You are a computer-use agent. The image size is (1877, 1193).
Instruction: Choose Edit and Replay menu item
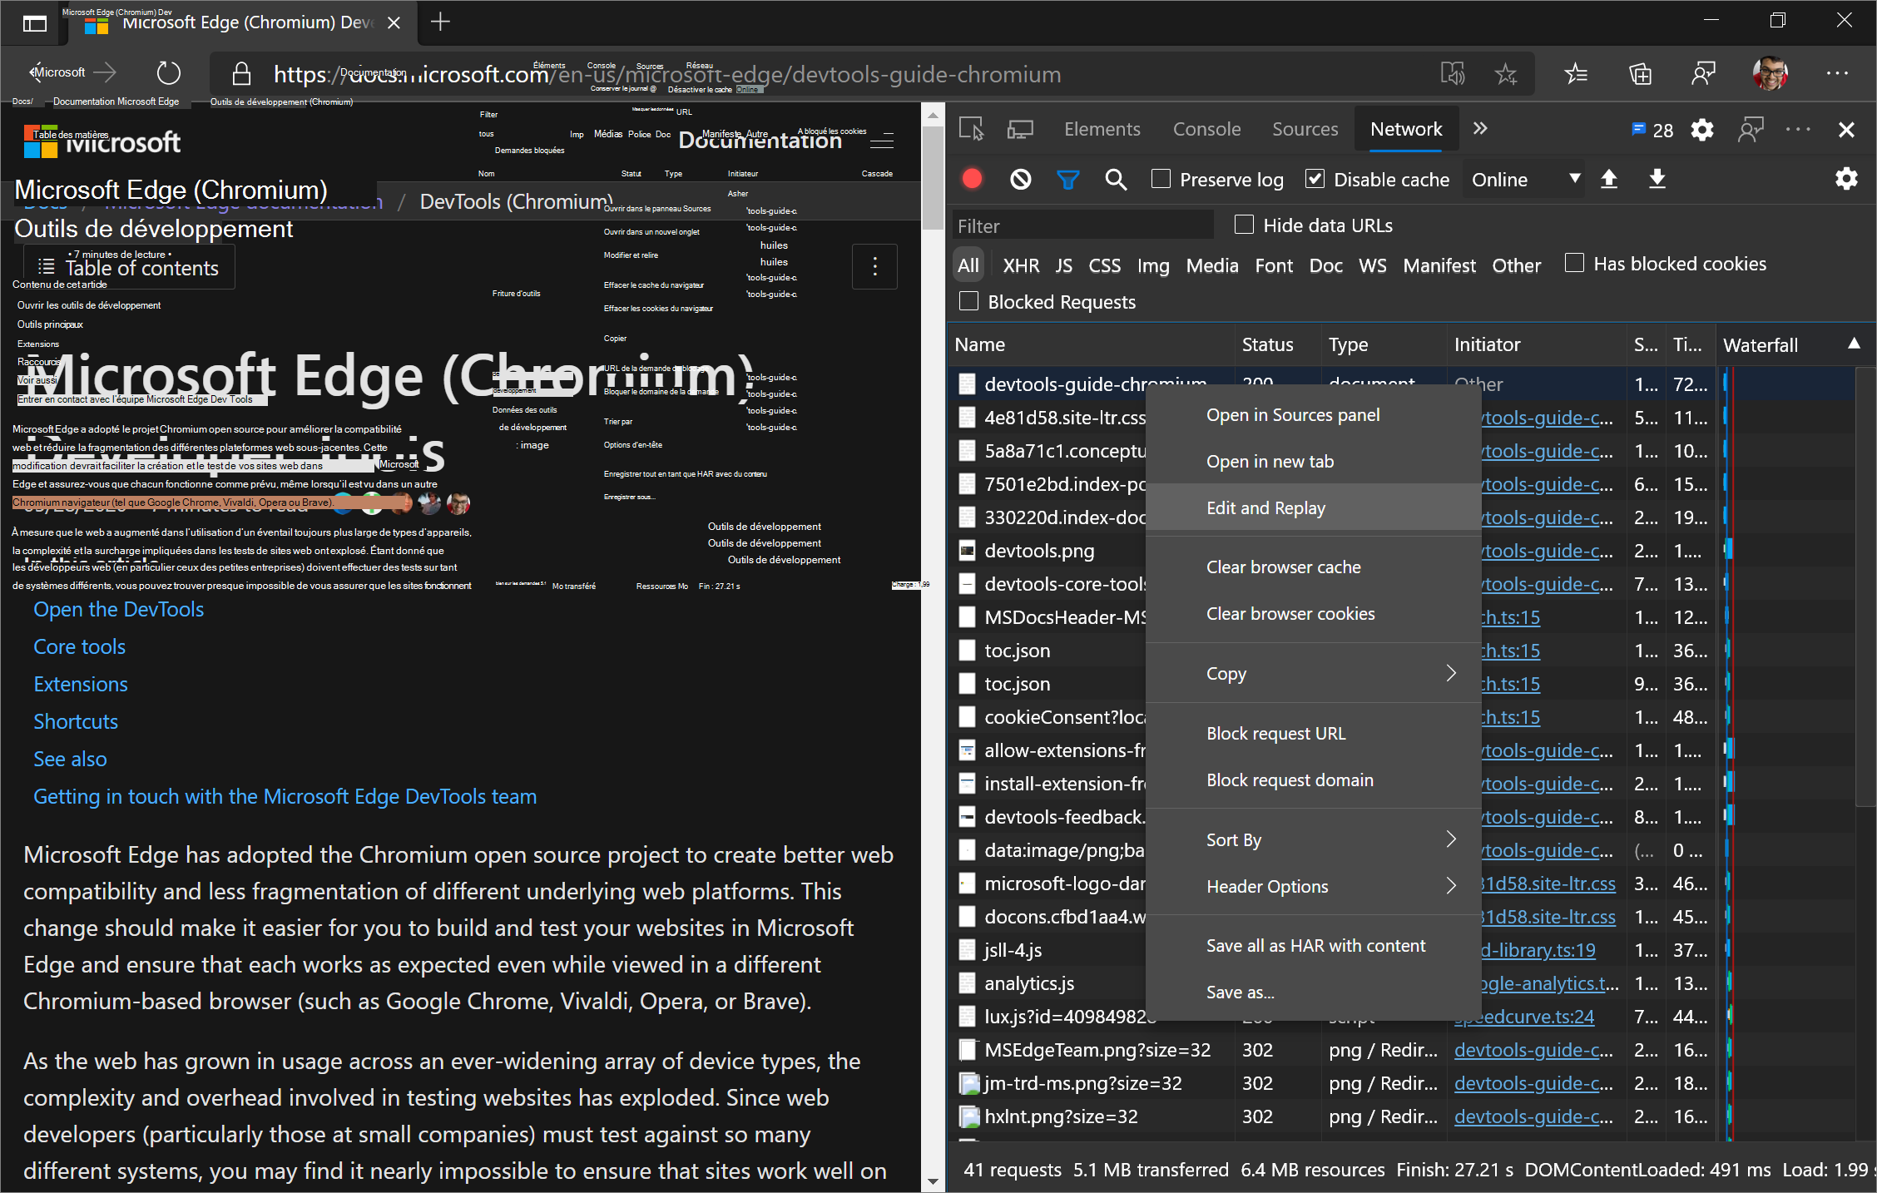(x=1265, y=507)
